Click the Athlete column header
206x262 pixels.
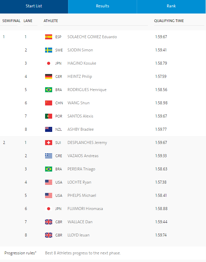pyautogui.click(x=51, y=21)
